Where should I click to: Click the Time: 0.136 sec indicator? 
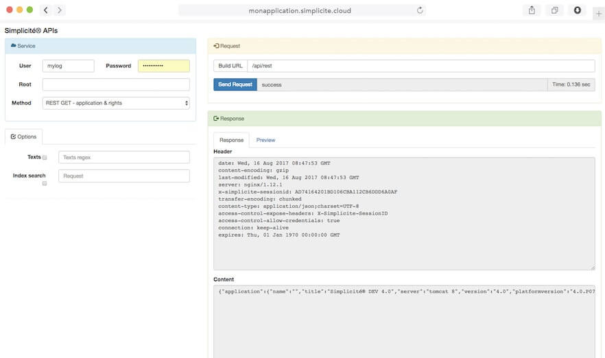tap(571, 84)
